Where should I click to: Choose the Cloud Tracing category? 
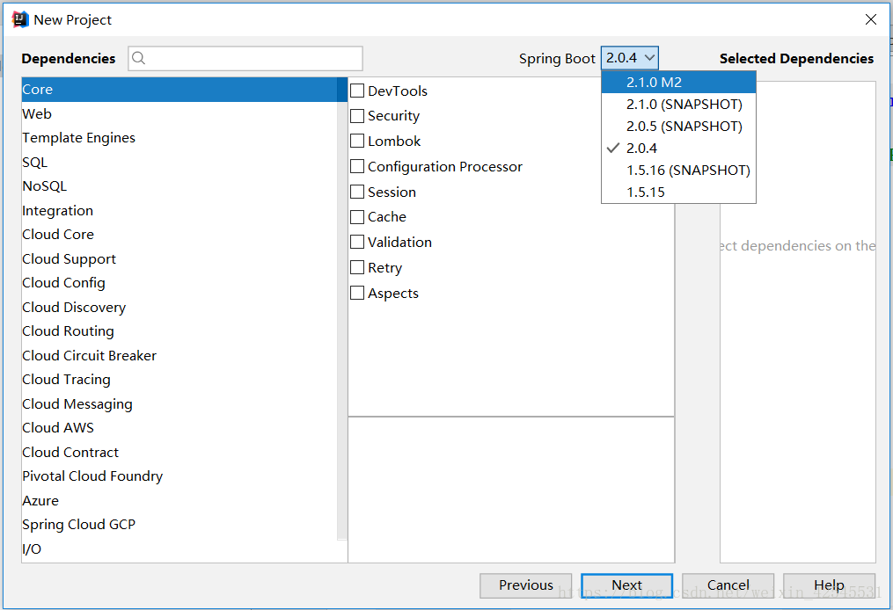click(x=179, y=380)
